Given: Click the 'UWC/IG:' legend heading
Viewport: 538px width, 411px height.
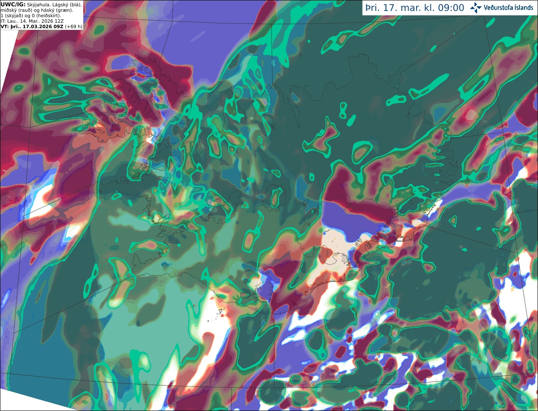Looking at the screenshot, I should click(13, 4).
